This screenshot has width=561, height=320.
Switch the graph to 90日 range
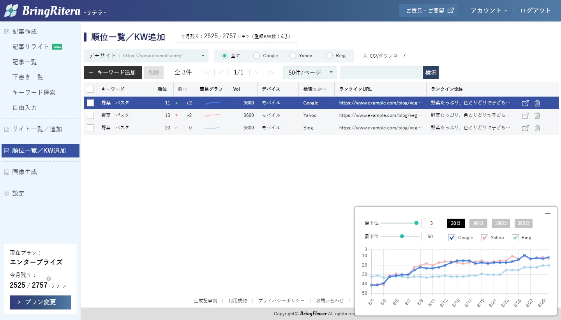point(478,223)
